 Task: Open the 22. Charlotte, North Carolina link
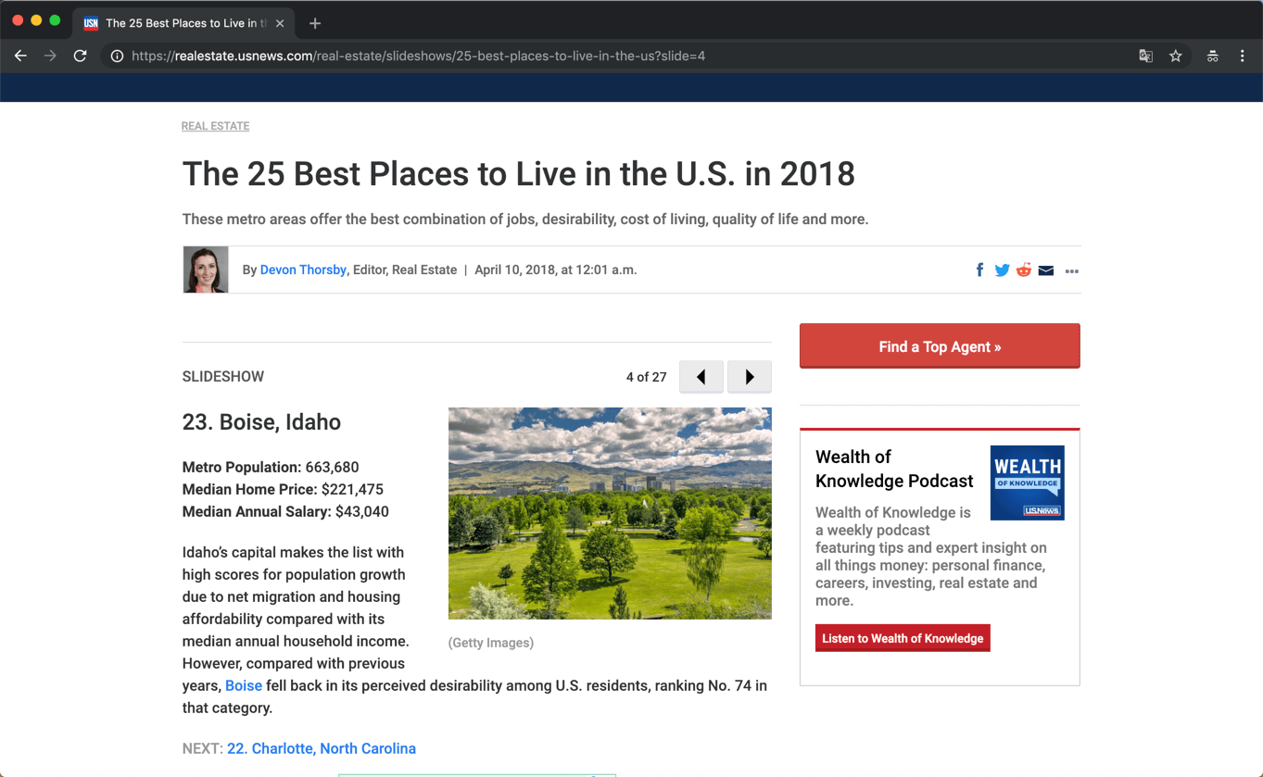pos(322,748)
